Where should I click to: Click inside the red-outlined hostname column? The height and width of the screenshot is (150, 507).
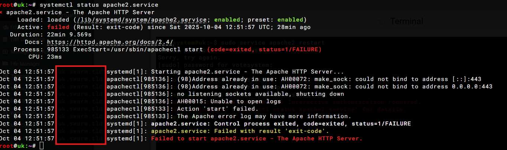81,105
